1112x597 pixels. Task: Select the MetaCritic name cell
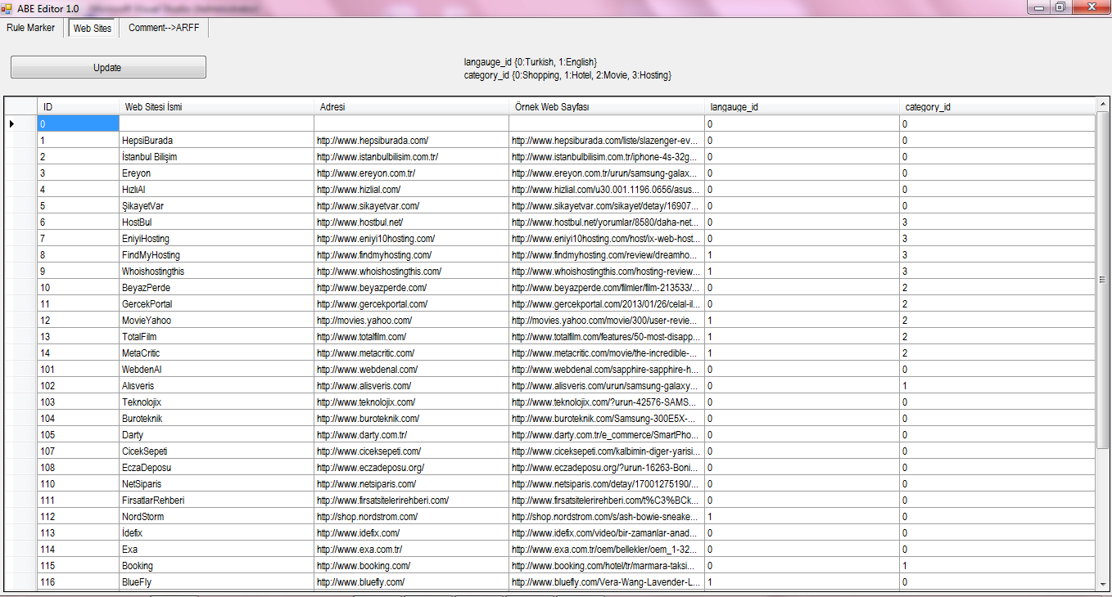tap(216, 352)
